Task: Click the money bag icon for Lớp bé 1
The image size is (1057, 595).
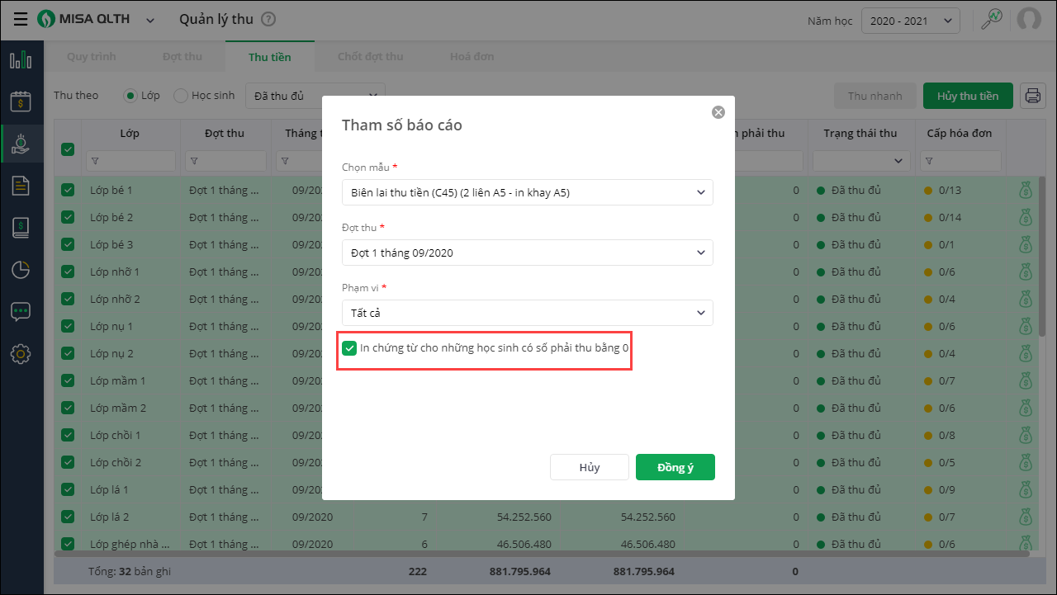Action: (x=1026, y=191)
